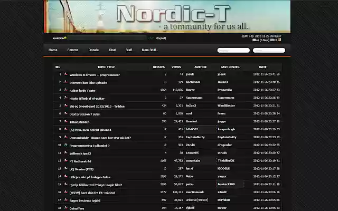338x211 pixels.
Task: Click topic icon beside NSFW Bart skin thread
Action: 65,192
